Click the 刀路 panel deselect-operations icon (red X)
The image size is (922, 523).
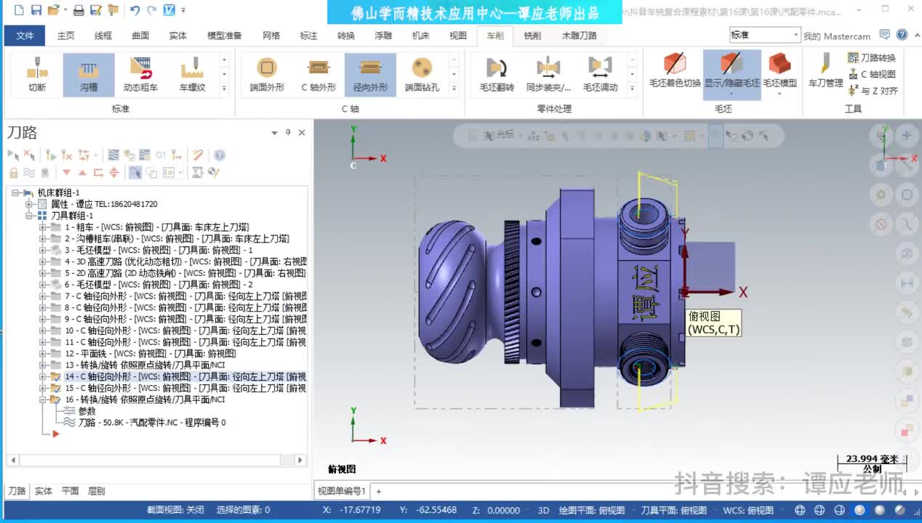tap(29, 155)
